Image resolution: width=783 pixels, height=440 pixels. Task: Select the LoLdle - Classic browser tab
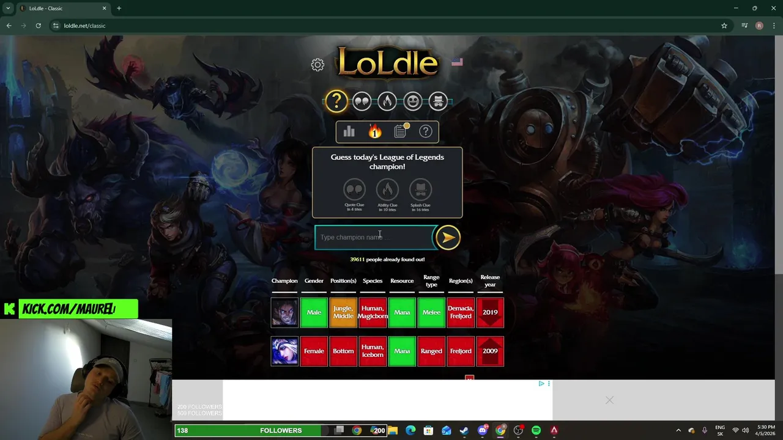coord(63,9)
